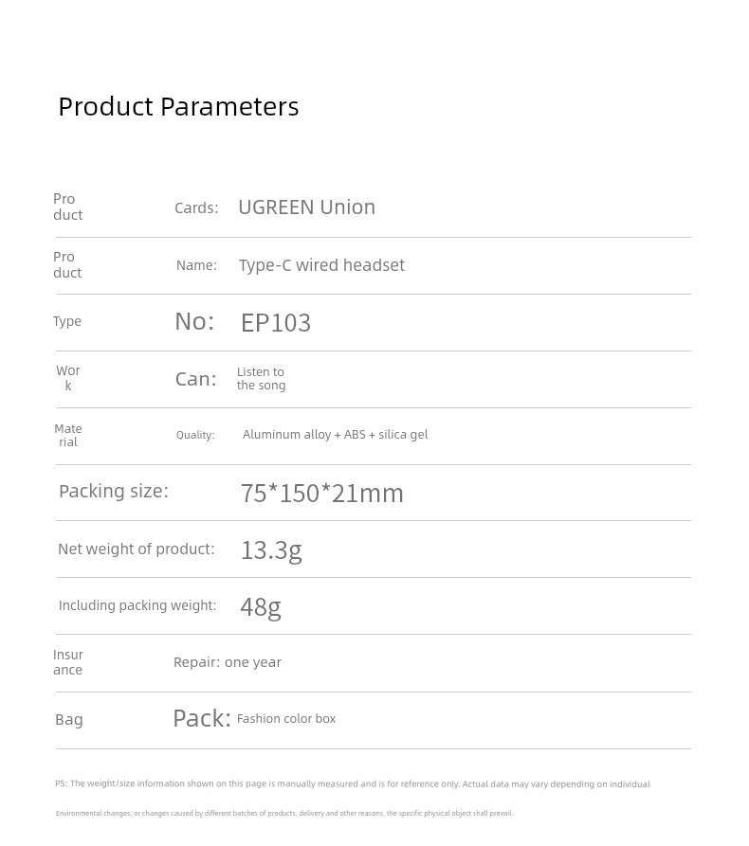Click the Fashion color box text
The image size is (749, 846).
(x=286, y=719)
